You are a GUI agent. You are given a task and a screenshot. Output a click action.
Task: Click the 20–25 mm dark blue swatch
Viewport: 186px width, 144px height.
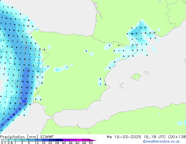(52, 140)
